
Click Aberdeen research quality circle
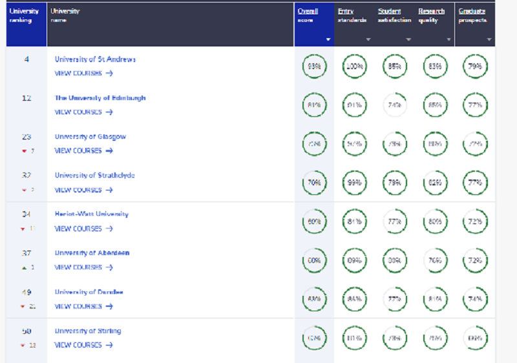point(435,260)
